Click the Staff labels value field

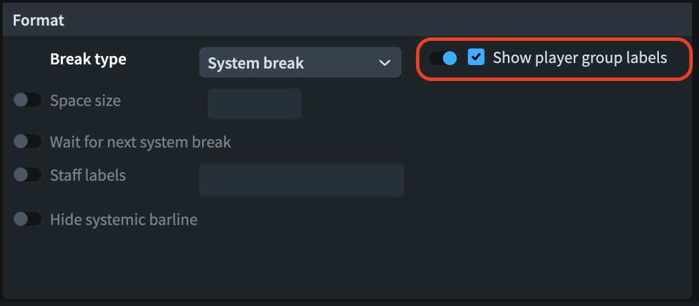(301, 179)
